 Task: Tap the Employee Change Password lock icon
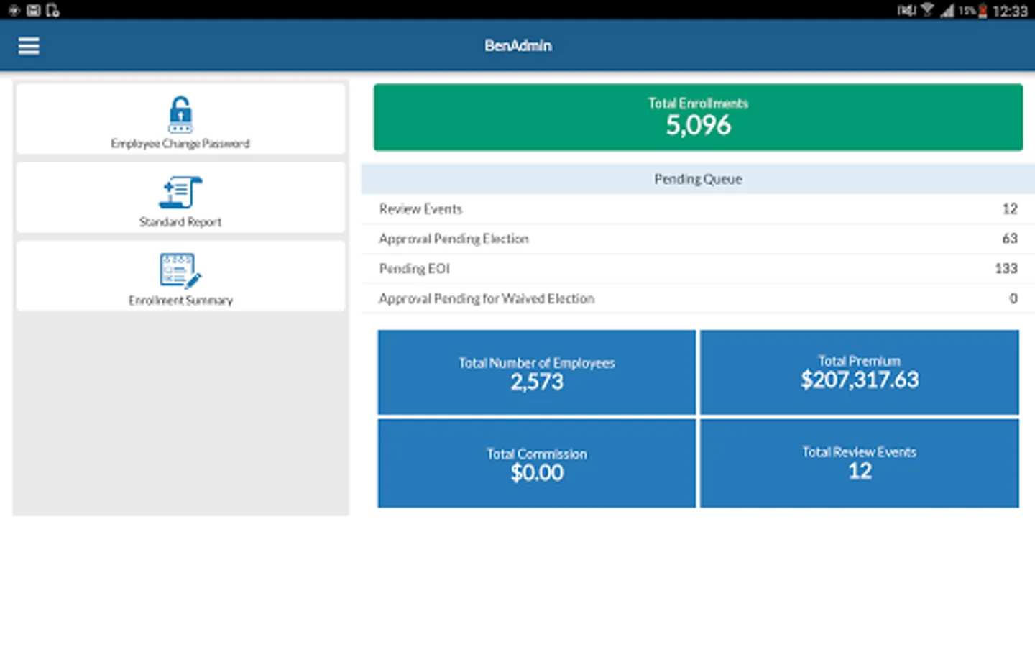(180, 115)
